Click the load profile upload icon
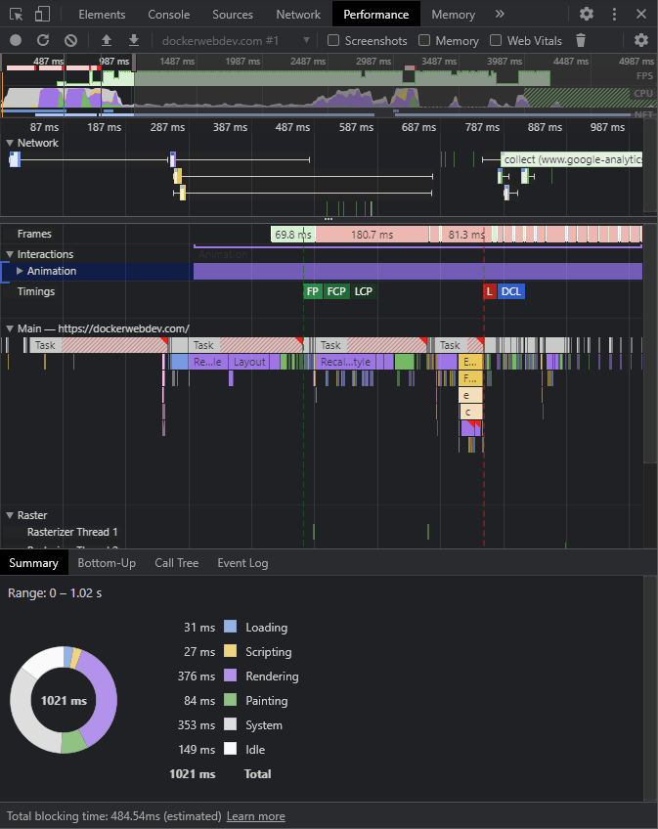Viewport: 658px width, 829px height. [x=107, y=40]
